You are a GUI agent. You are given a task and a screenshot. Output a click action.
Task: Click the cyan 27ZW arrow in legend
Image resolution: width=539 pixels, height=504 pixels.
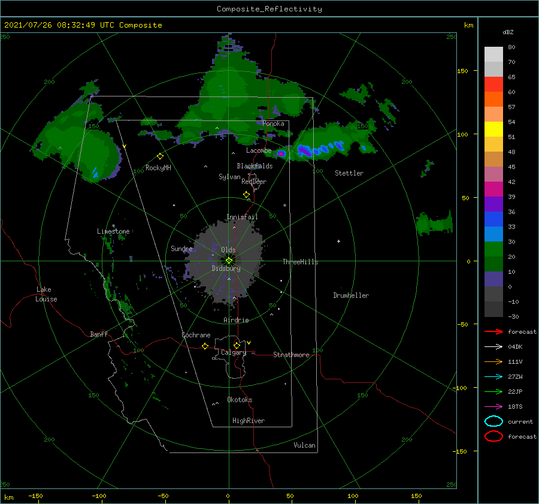[x=493, y=377]
